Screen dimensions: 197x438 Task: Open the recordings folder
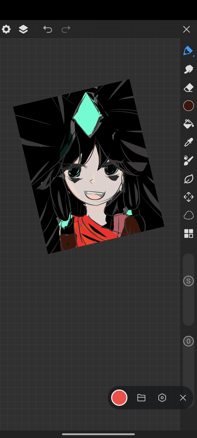pyautogui.click(x=141, y=398)
